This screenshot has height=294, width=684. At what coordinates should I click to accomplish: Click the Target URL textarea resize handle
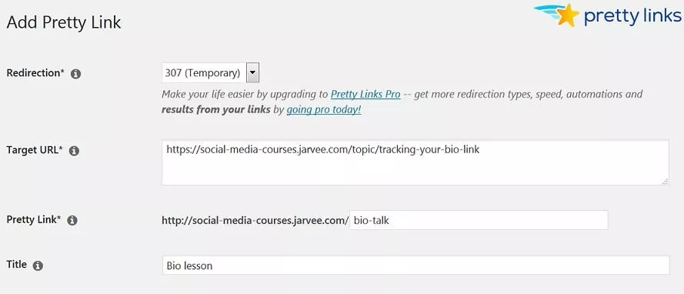665,181
